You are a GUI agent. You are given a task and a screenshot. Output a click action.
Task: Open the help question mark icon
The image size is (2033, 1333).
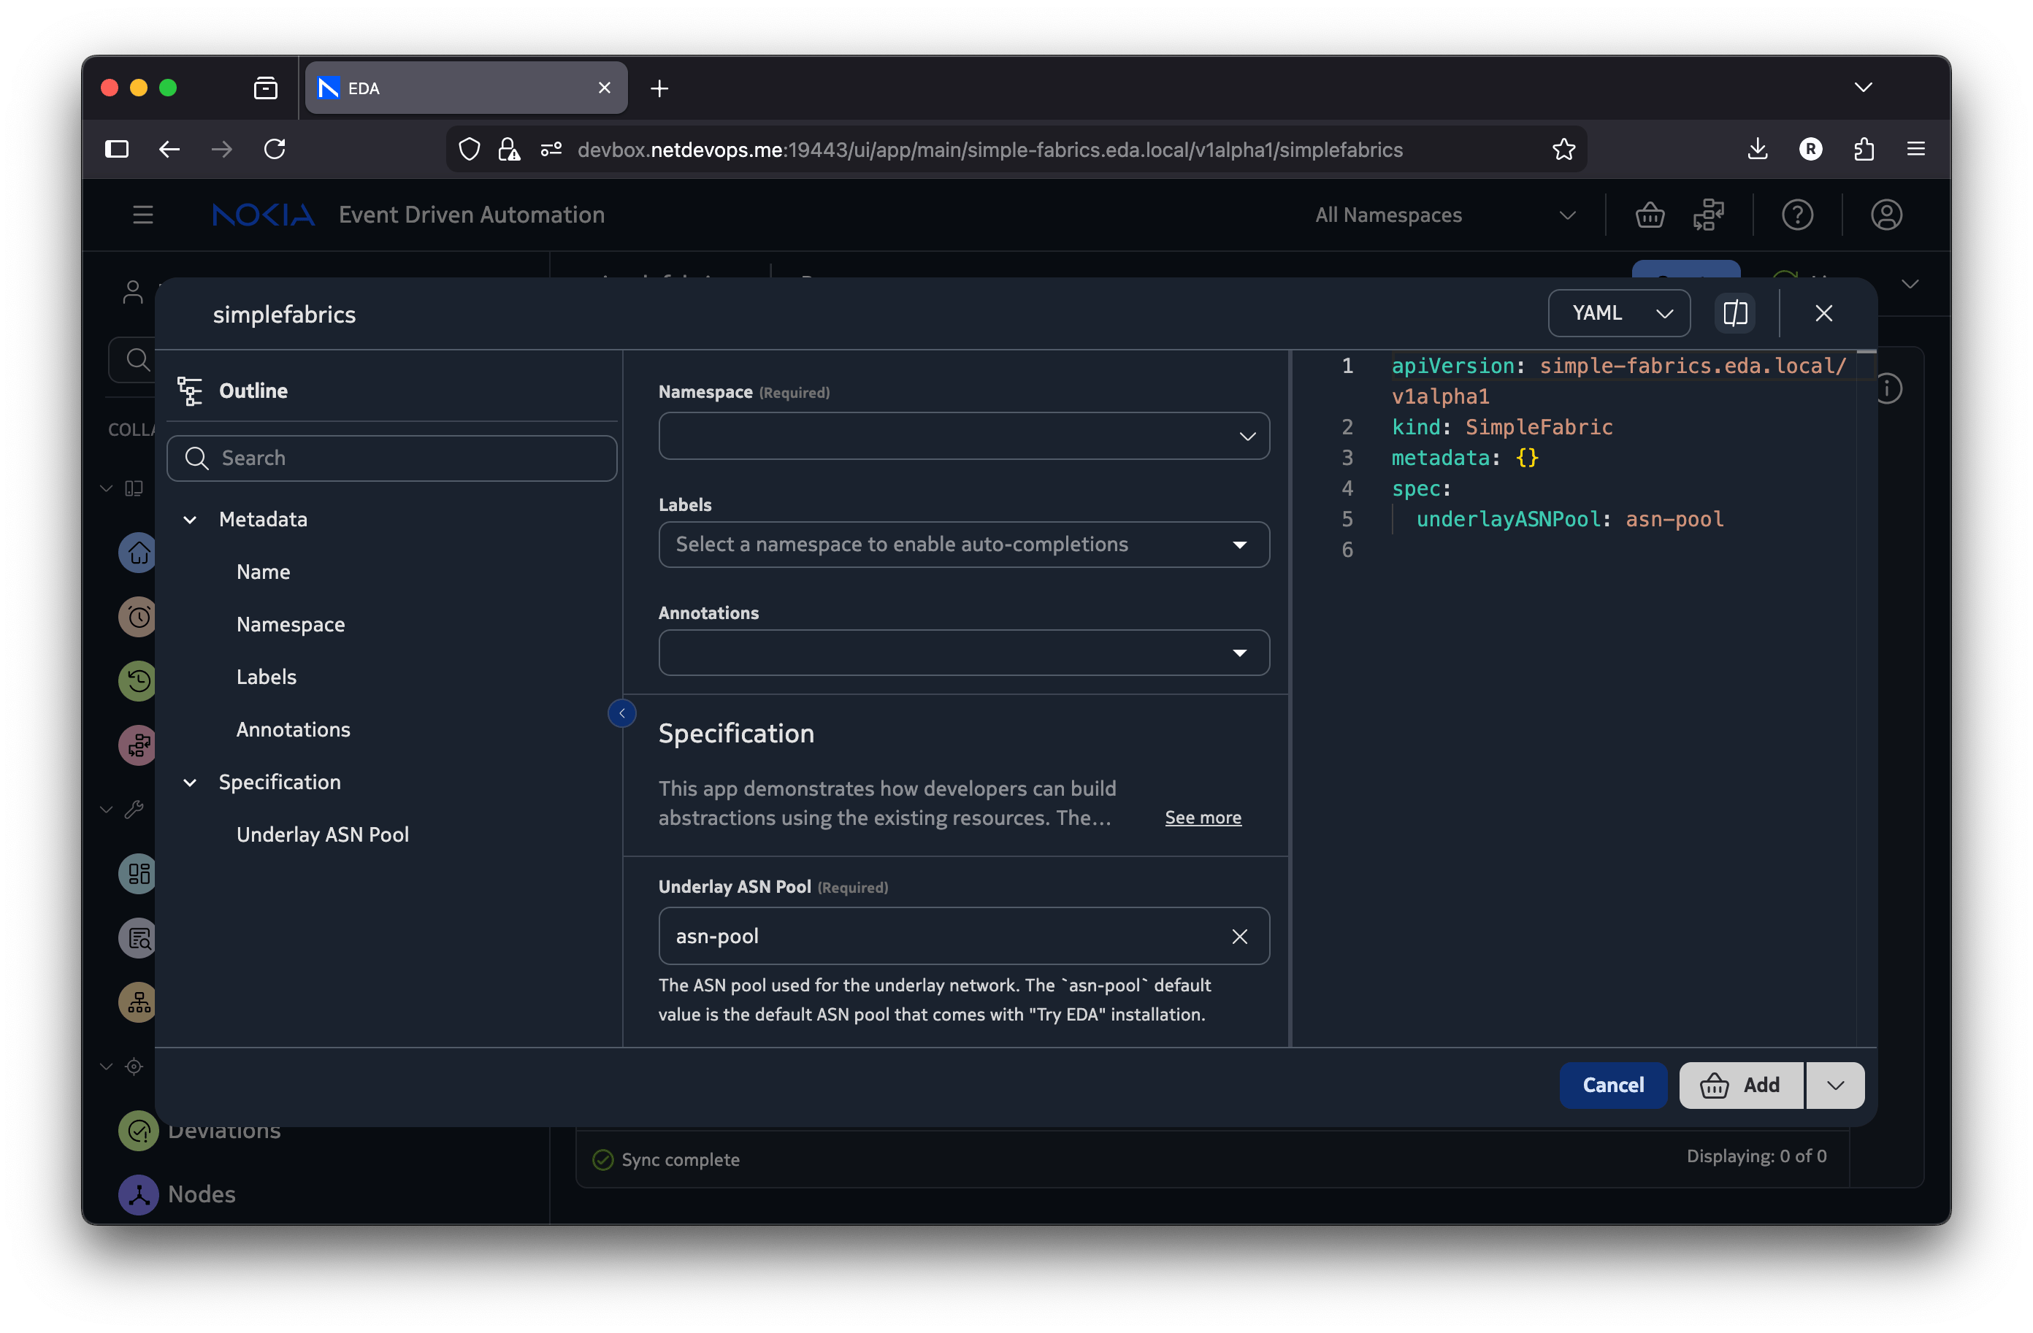click(1796, 215)
